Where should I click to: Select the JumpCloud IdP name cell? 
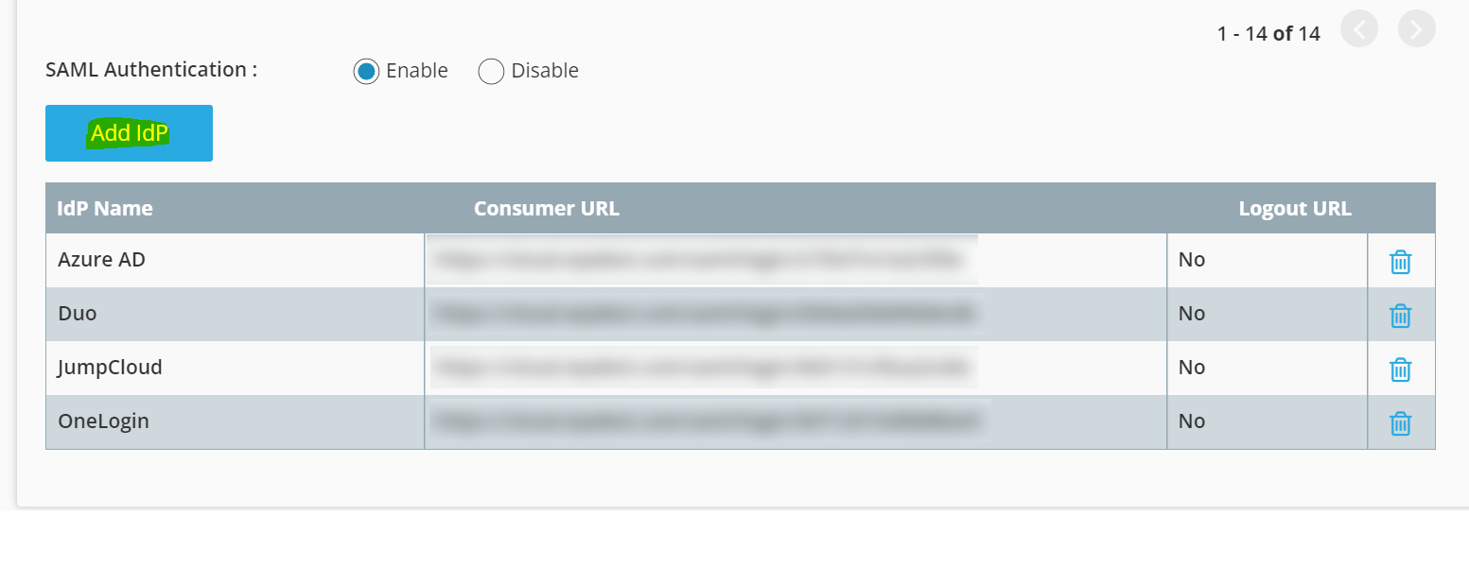(235, 368)
